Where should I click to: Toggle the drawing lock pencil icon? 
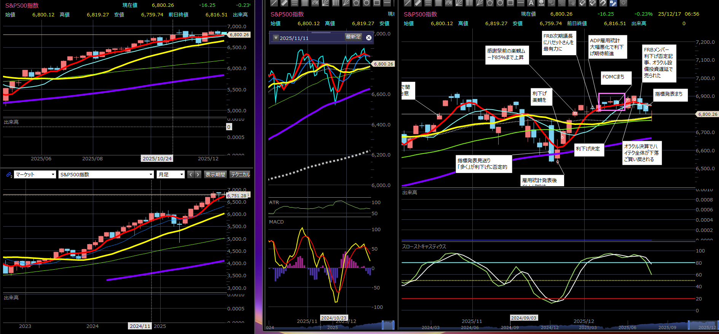click(613, 3)
